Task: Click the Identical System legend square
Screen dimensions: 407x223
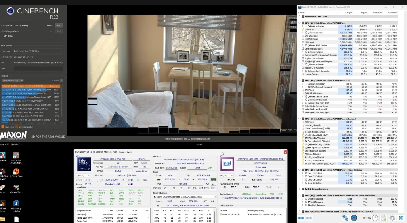Action: tap(17, 127)
